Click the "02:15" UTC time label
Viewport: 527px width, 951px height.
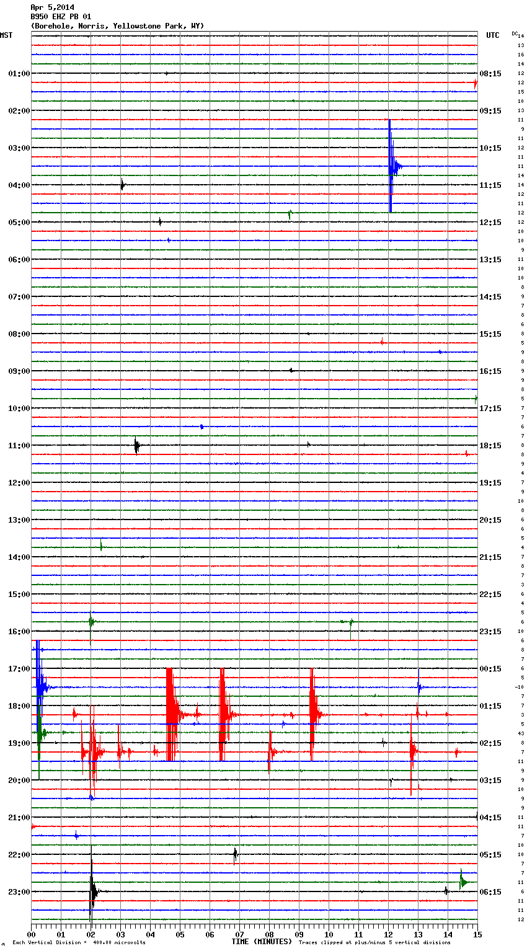click(490, 743)
